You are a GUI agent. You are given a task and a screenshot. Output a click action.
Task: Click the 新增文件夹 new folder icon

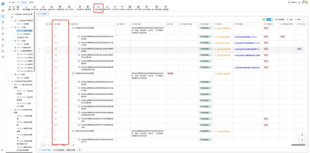tap(52, 7)
